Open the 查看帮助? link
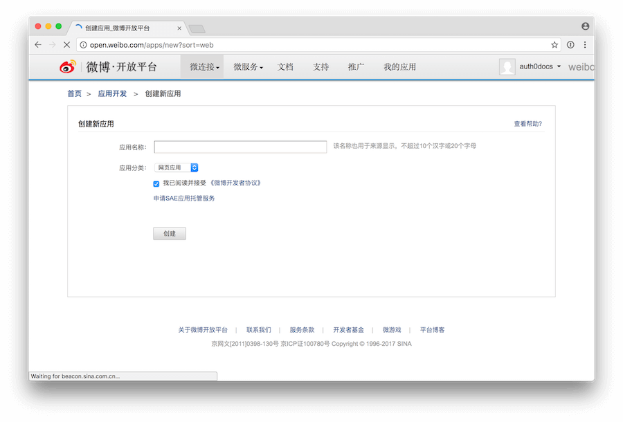The image size is (623, 422). 527,124
